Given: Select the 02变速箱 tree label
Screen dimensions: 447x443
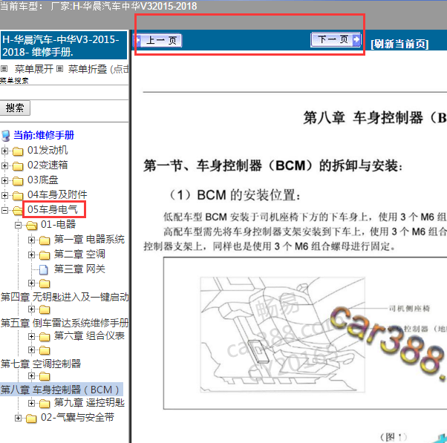Looking at the screenshot, I should tap(48, 165).
